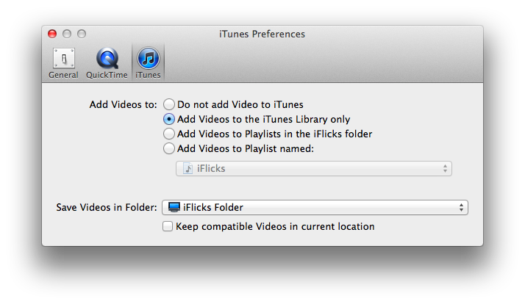This screenshot has height=304, width=525.
Task: Click the monitor icon in iFlicks Folder popup
Action: (174, 207)
